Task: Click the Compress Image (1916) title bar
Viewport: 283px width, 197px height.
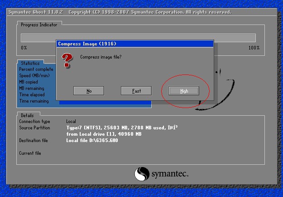Action: tap(135, 44)
